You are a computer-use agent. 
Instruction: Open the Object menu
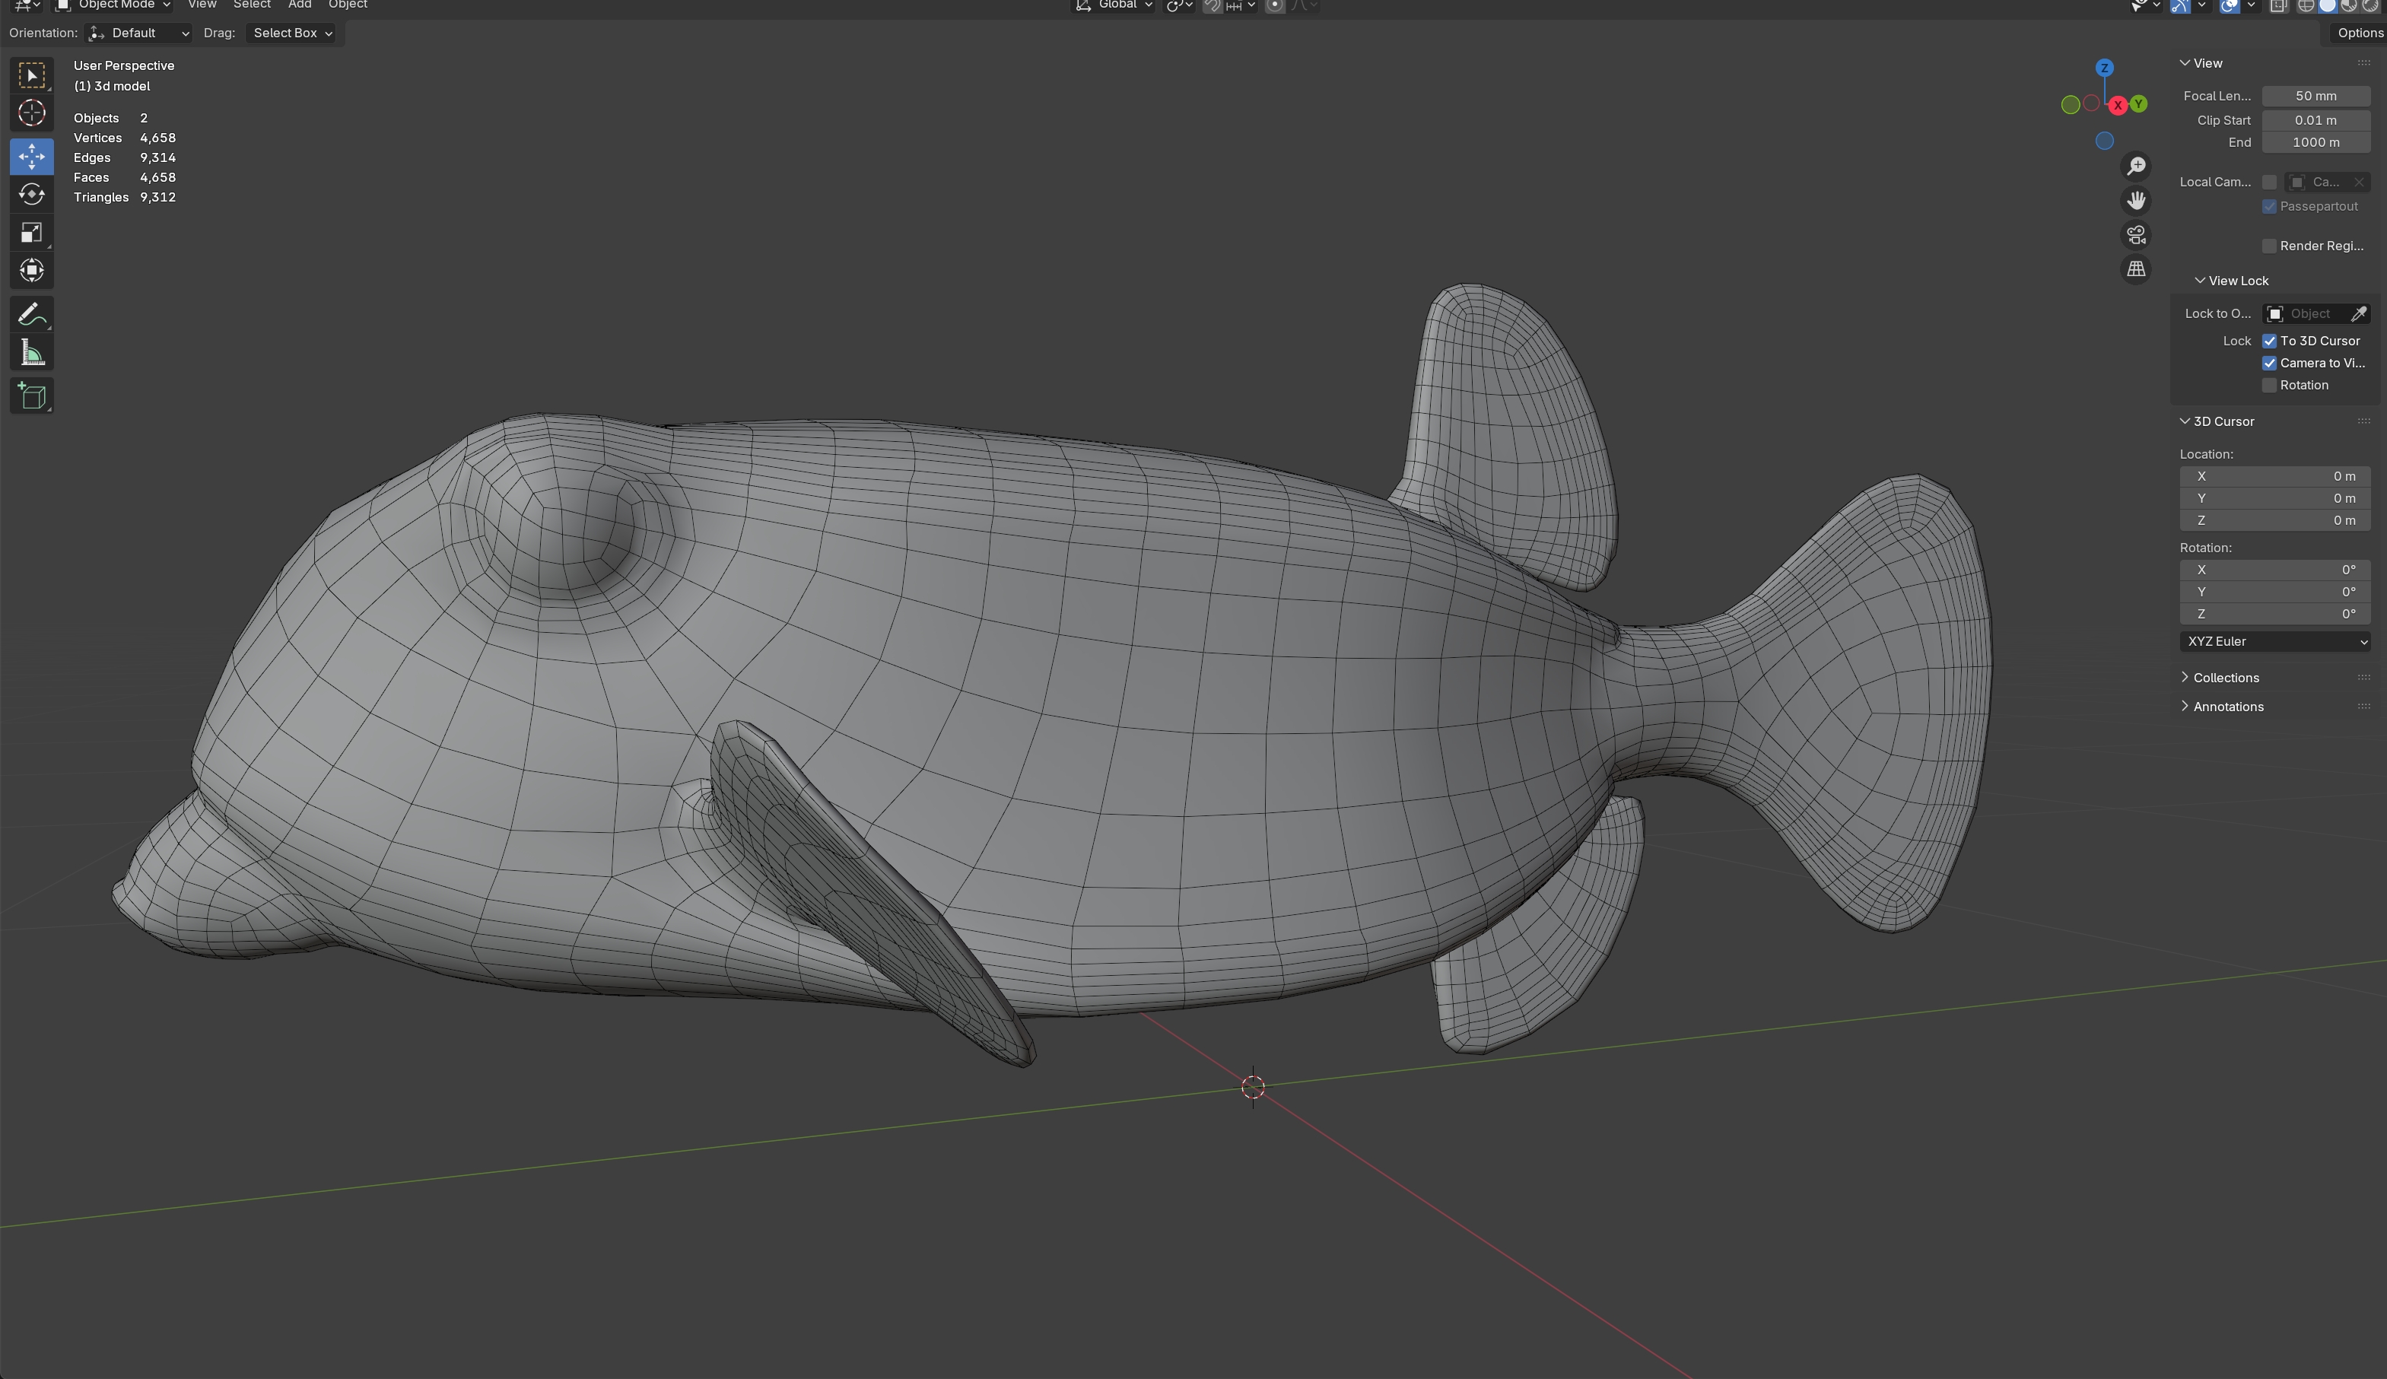[348, 5]
